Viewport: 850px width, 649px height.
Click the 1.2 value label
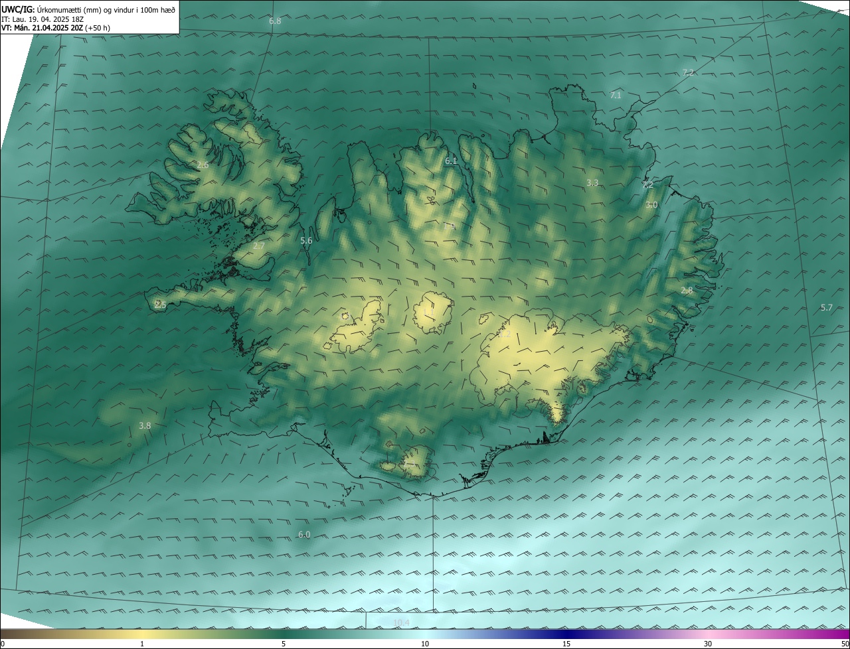505,334
